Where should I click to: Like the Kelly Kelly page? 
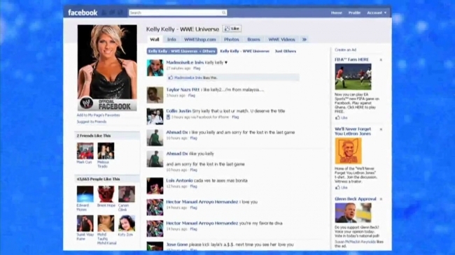tap(232, 29)
